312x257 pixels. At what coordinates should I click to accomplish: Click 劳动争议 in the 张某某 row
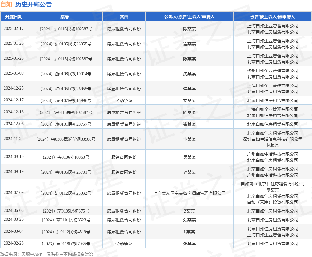pyautogui.click(x=124, y=244)
